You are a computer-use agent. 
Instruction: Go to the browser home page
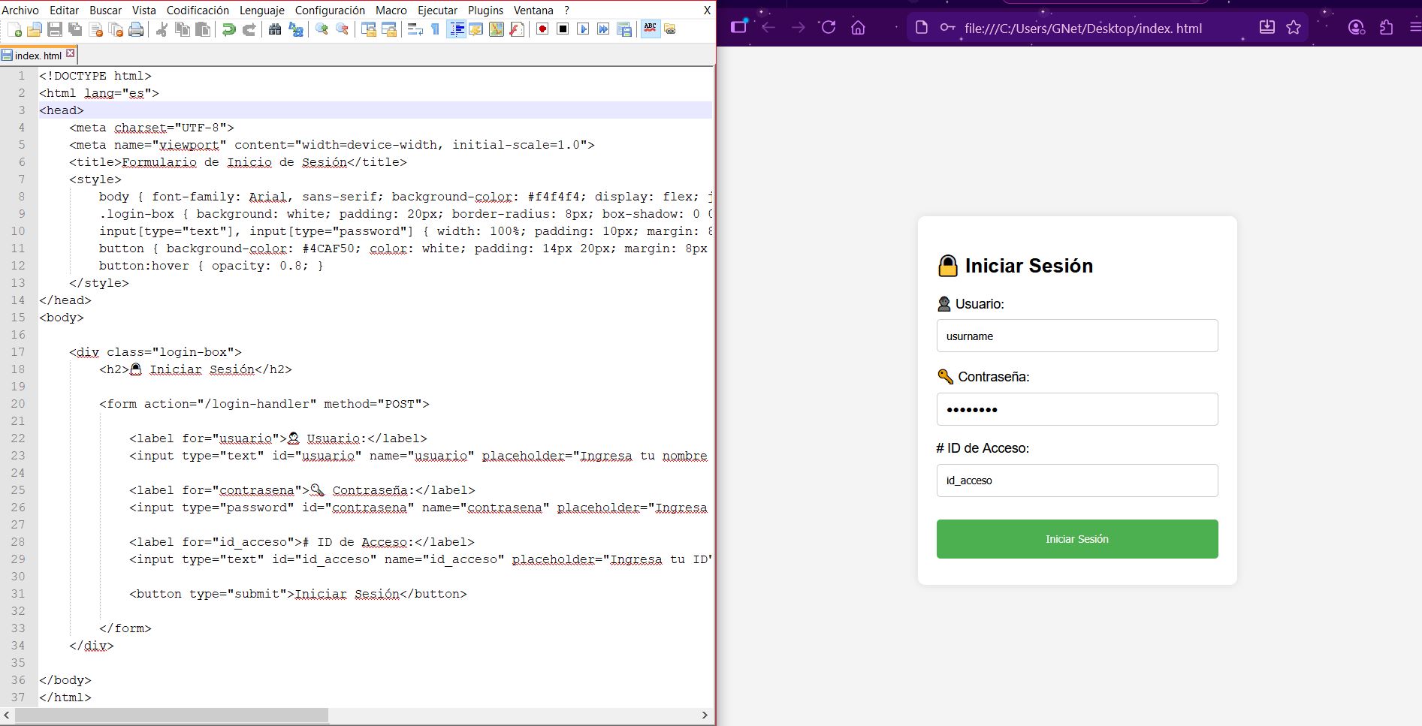(858, 28)
